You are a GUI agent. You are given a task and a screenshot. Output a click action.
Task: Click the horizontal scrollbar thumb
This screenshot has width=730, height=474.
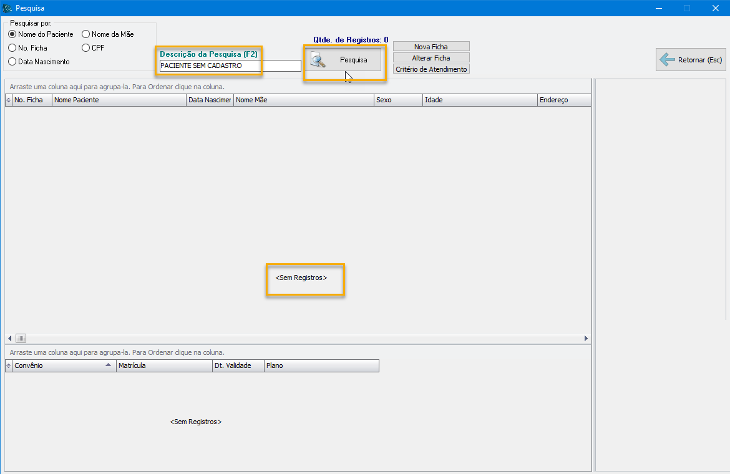click(x=21, y=338)
